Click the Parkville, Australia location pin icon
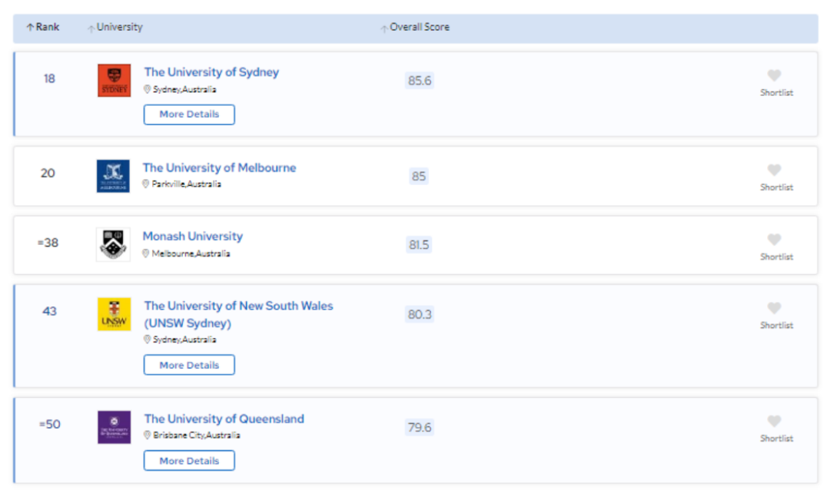This screenshot has height=490, width=830. click(145, 184)
